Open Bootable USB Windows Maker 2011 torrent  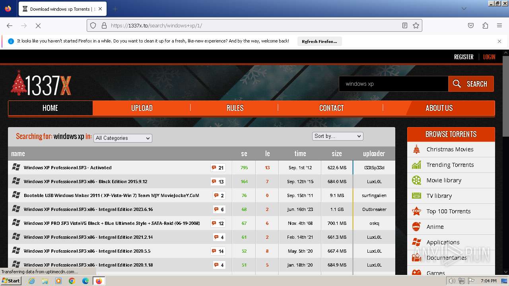point(111,195)
